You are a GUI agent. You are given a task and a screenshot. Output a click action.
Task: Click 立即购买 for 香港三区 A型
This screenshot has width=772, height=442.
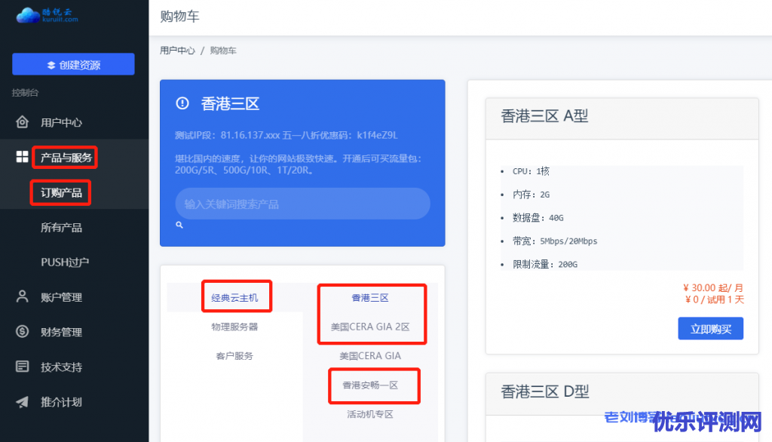(710, 328)
